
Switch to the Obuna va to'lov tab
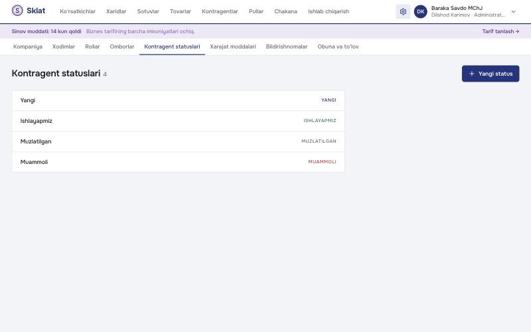click(338, 46)
